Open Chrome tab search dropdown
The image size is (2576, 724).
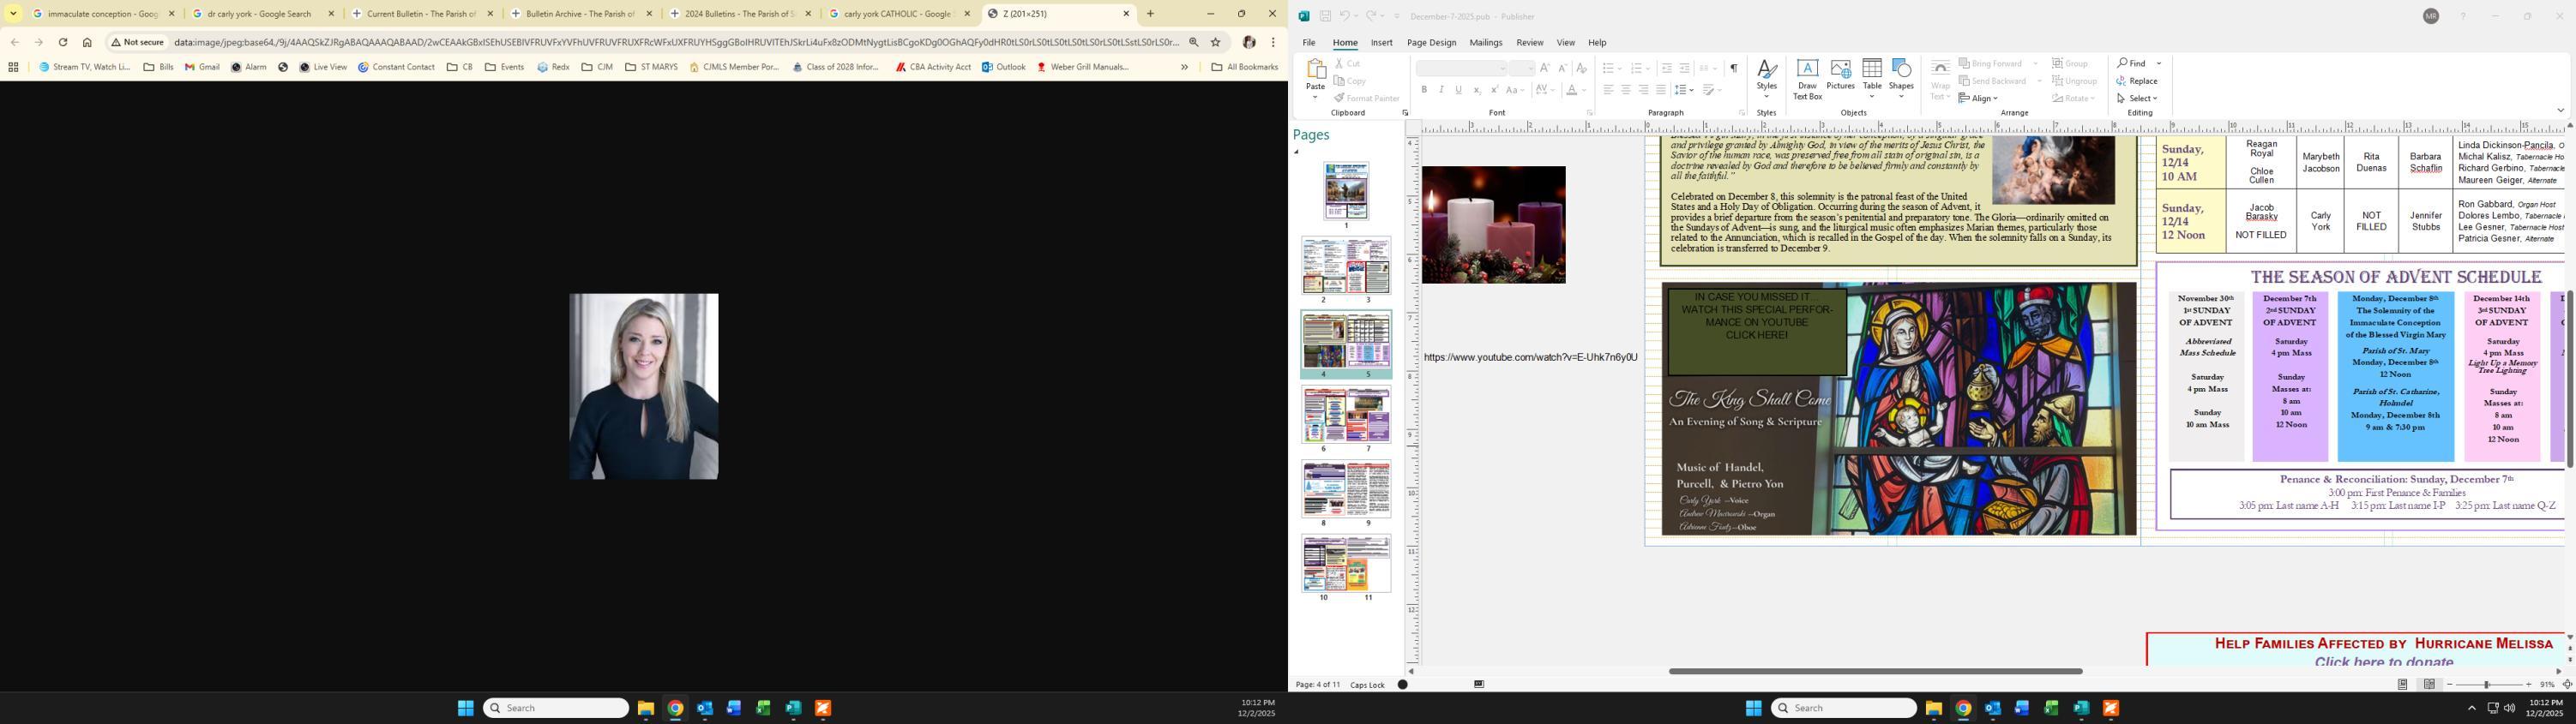tap(13, 14)
